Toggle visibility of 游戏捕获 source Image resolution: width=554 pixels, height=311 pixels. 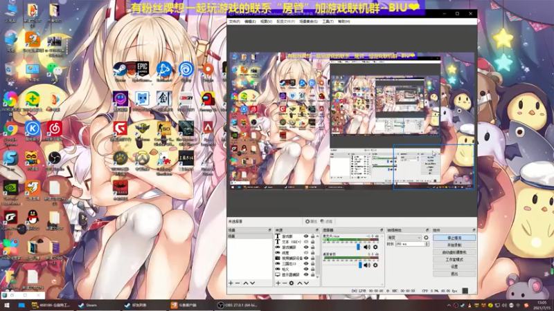306,247
